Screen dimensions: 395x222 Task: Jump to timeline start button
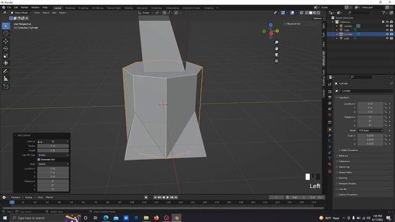(x=155, y=197)
